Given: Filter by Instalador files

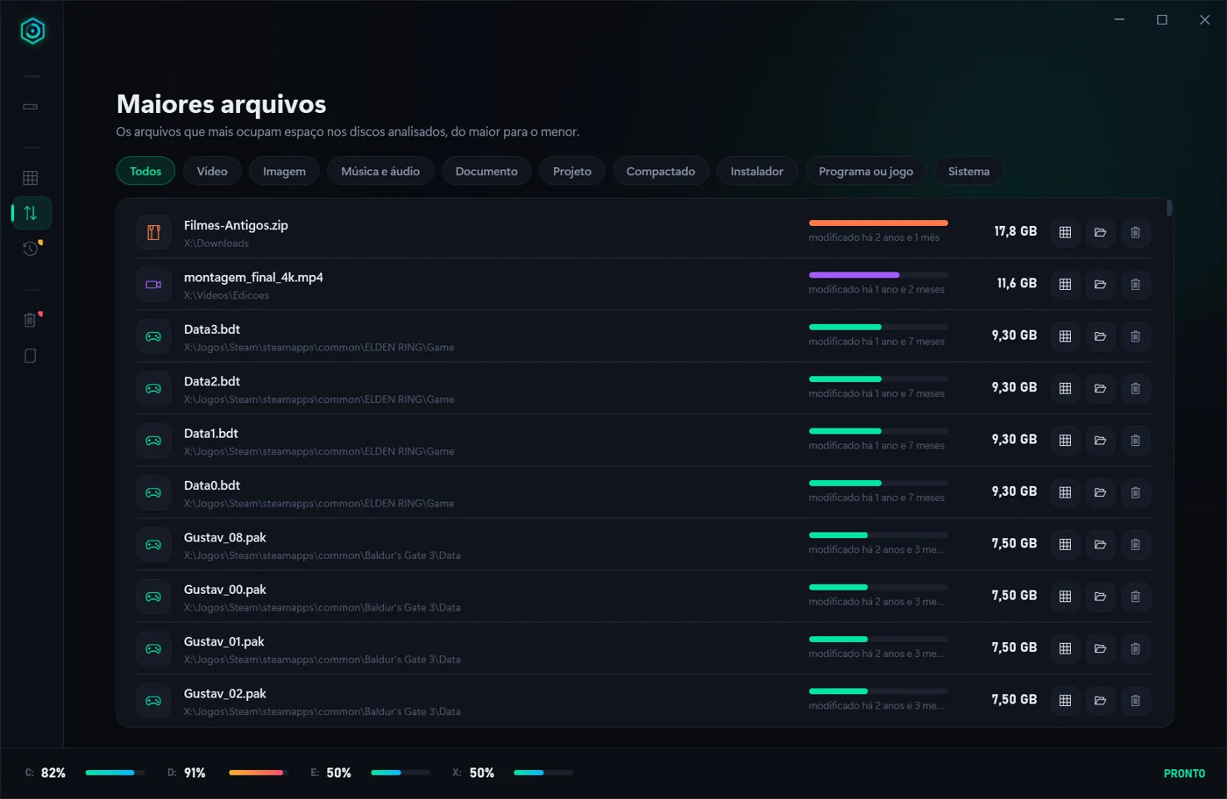Looking at the screenshot, I should click(757, 171).
